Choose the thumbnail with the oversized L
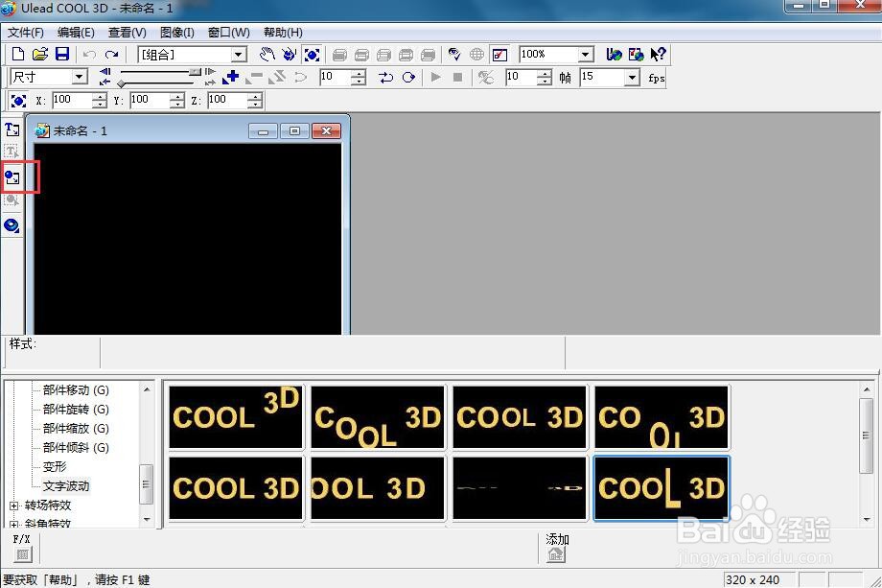 [661, 488]
